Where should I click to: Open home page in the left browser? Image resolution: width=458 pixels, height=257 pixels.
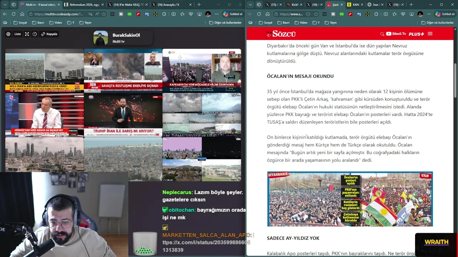[22, 14]
